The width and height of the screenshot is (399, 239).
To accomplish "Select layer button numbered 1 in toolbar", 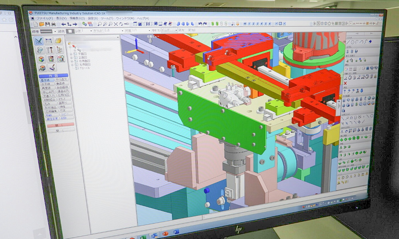I will tap(249, 24).
